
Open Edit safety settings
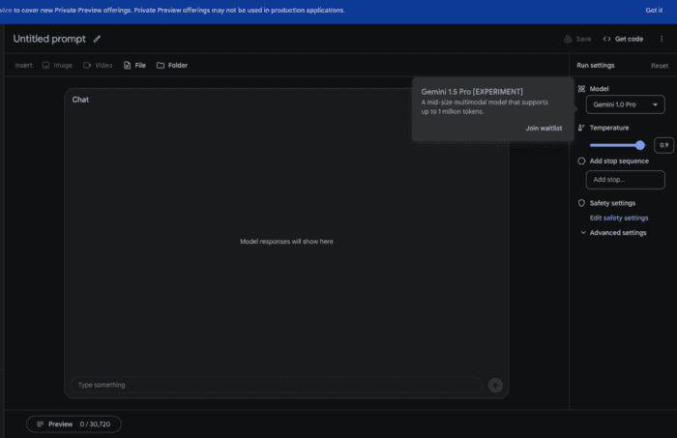tap(619, 218)
